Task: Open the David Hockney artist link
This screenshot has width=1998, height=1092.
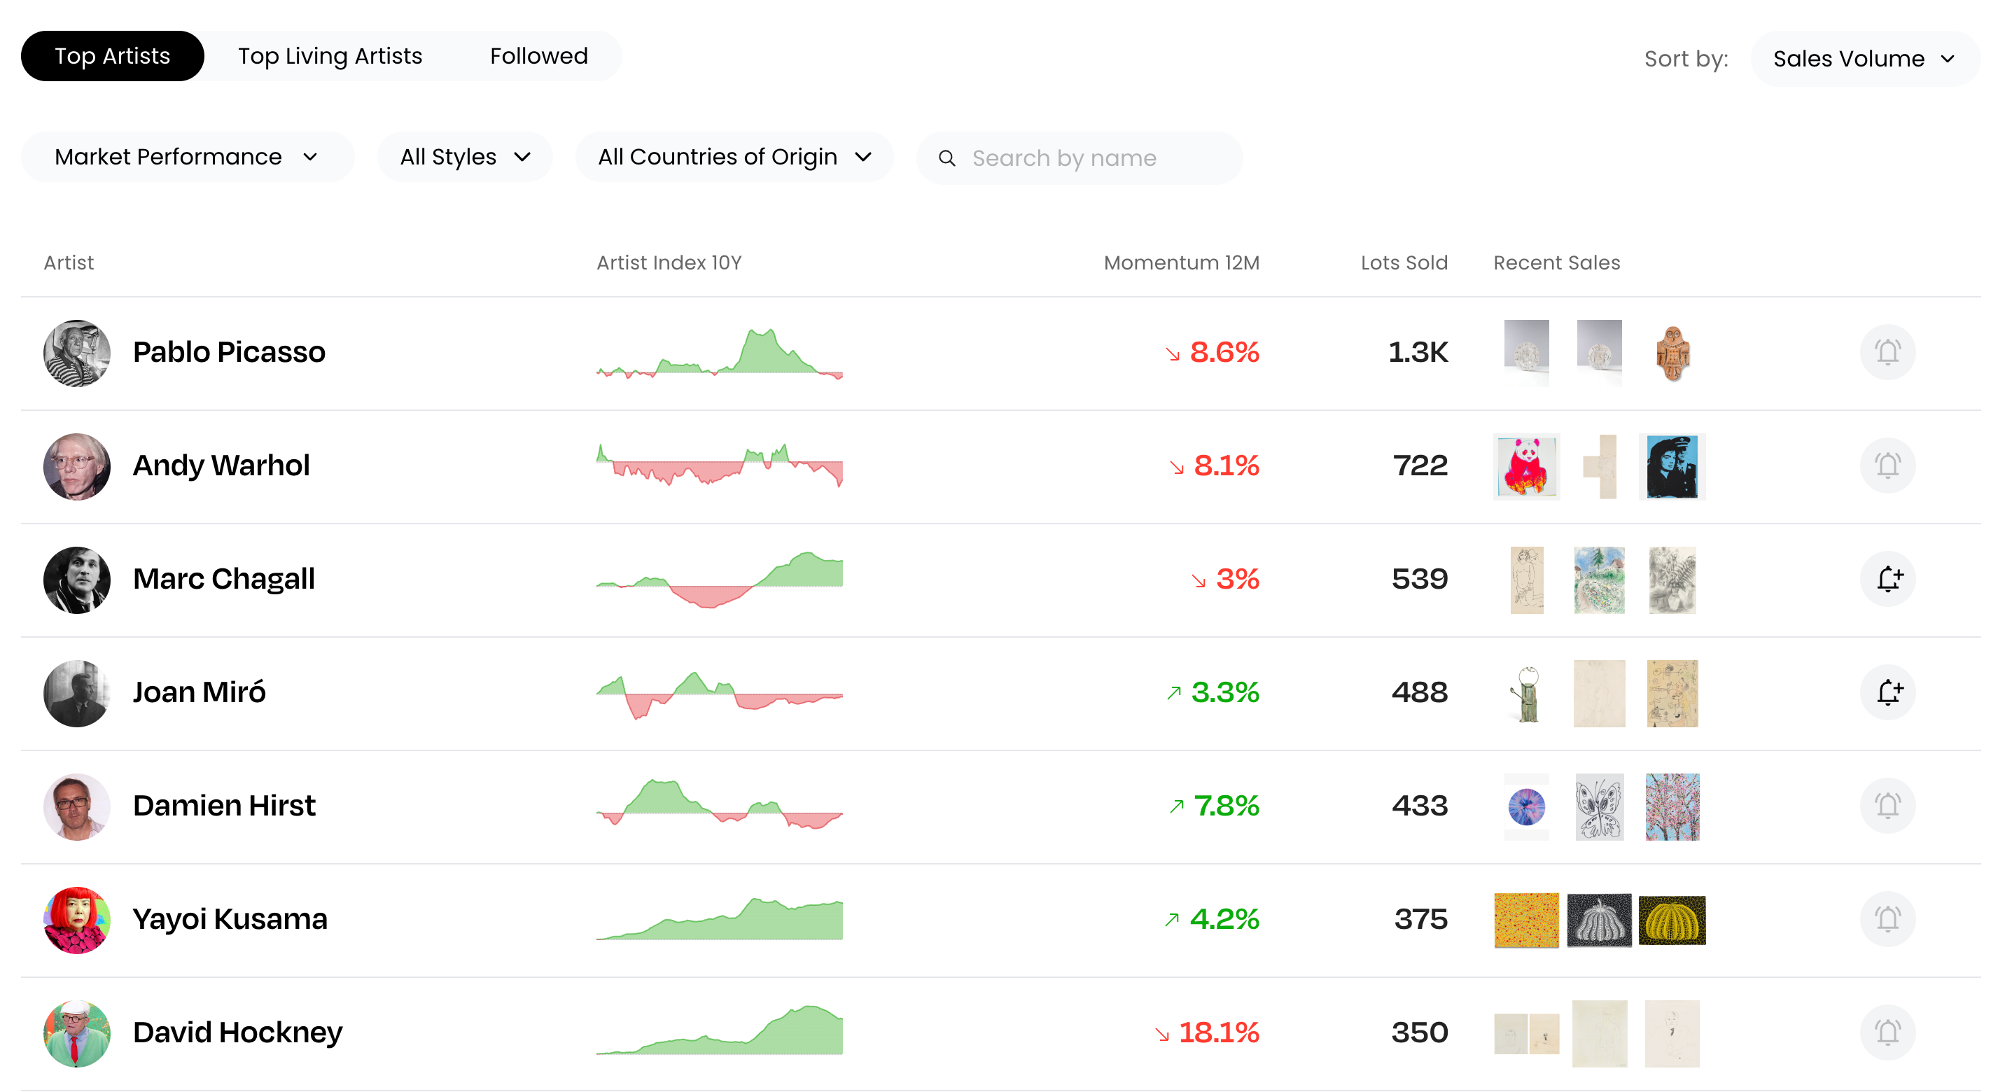Action: point(237,1032)
